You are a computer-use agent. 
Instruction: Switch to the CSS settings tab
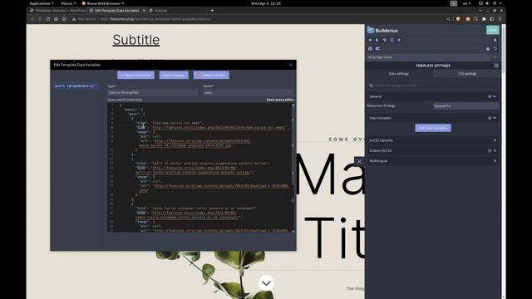point(467,74)
